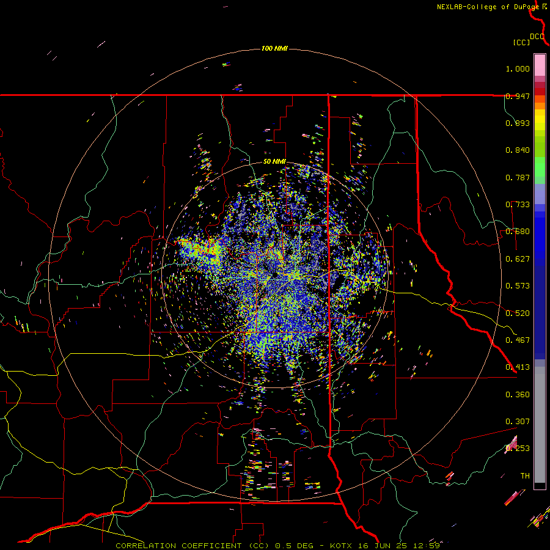Select the 0.627 legend value
Screen dimensions: 550x550
coord(518,259)
